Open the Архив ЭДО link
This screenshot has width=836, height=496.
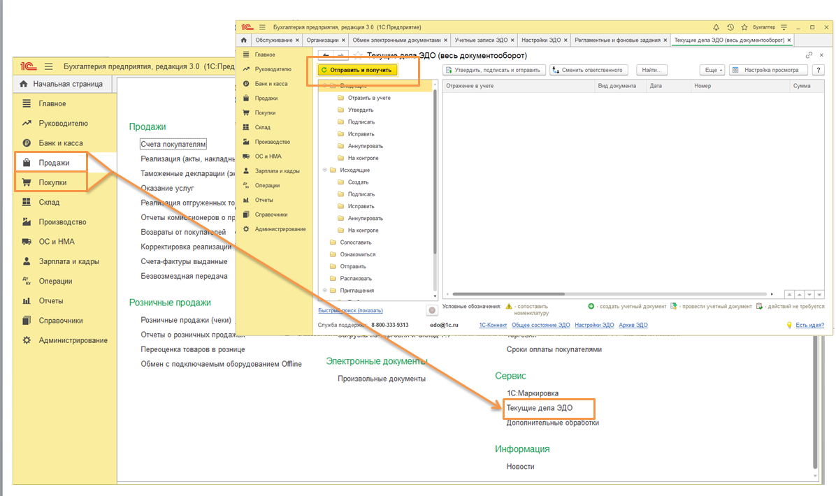point(633,325)
